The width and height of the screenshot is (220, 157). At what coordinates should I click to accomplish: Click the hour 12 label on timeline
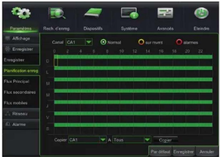point(135,51)
